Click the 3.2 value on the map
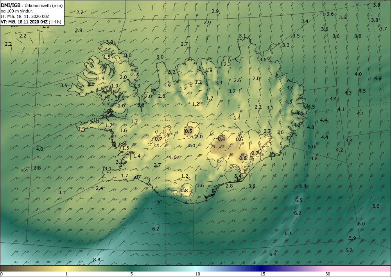This screenshot has height=277, width=391. (172, 72)
